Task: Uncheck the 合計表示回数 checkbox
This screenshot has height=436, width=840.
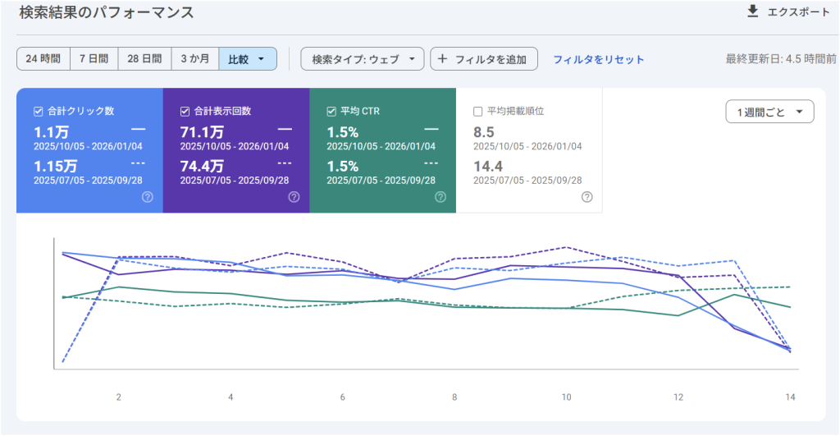Action: coord(185,112)
